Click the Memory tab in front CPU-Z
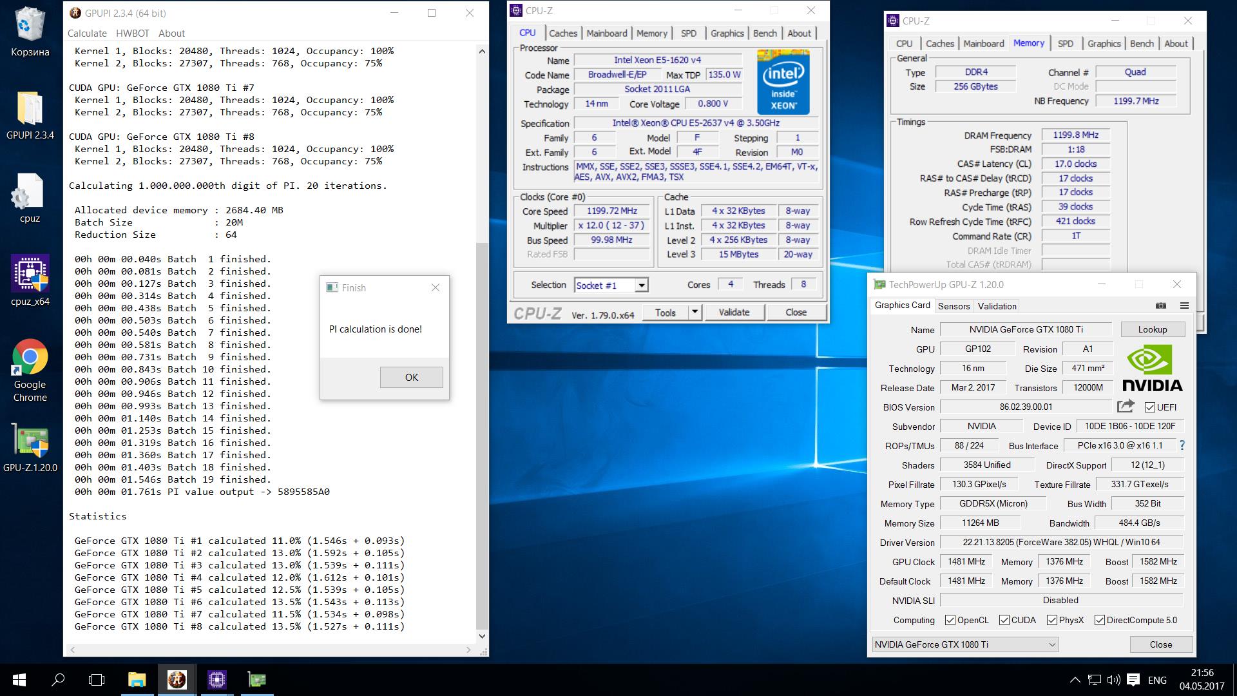1237x696 pixels. click(x=651, y=34)
